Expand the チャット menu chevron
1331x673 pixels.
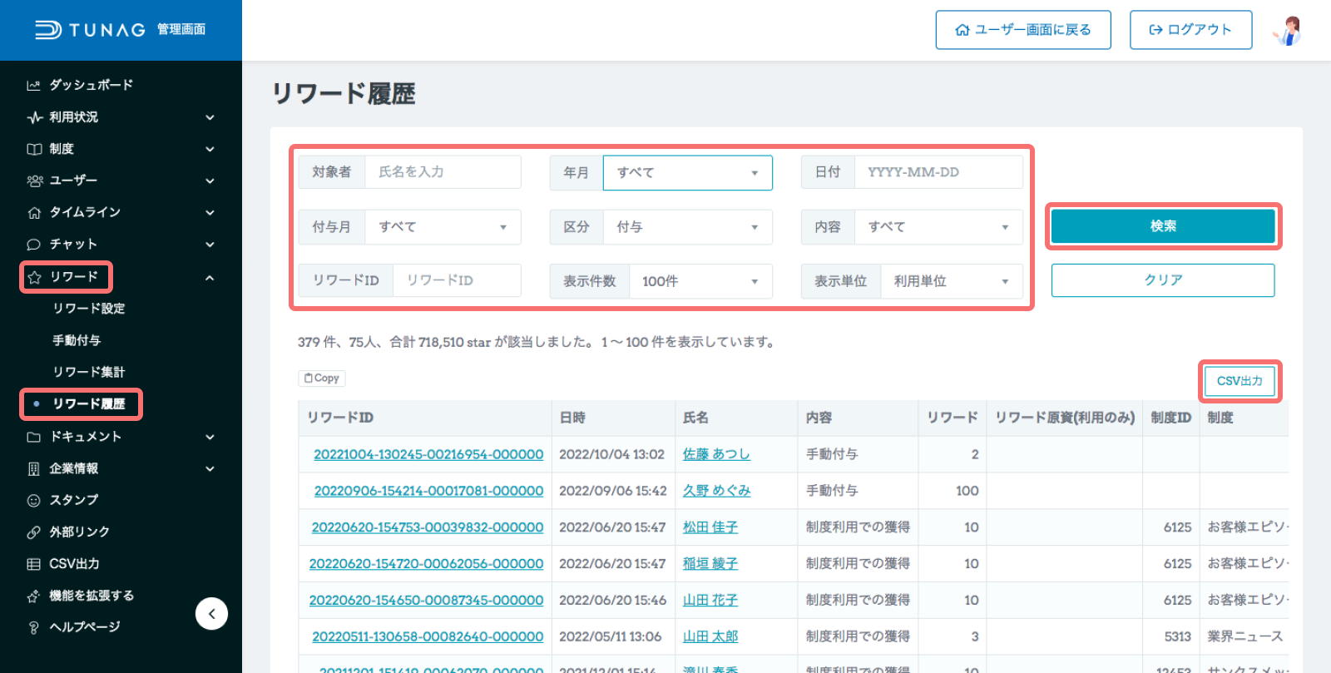pos(210,245)
